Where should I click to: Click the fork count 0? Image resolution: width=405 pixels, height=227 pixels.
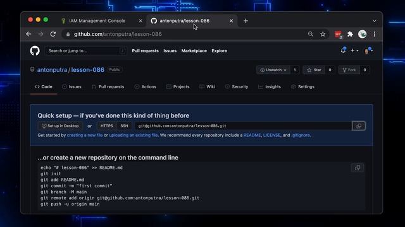click(364, 70)
